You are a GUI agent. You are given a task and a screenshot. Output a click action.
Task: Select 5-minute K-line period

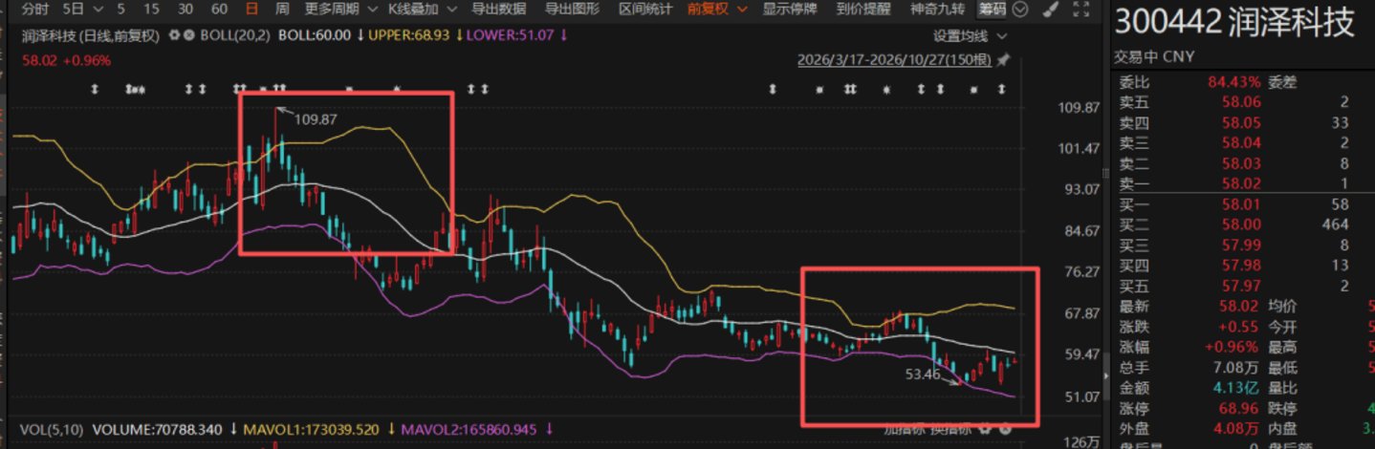tap(120, 10)
